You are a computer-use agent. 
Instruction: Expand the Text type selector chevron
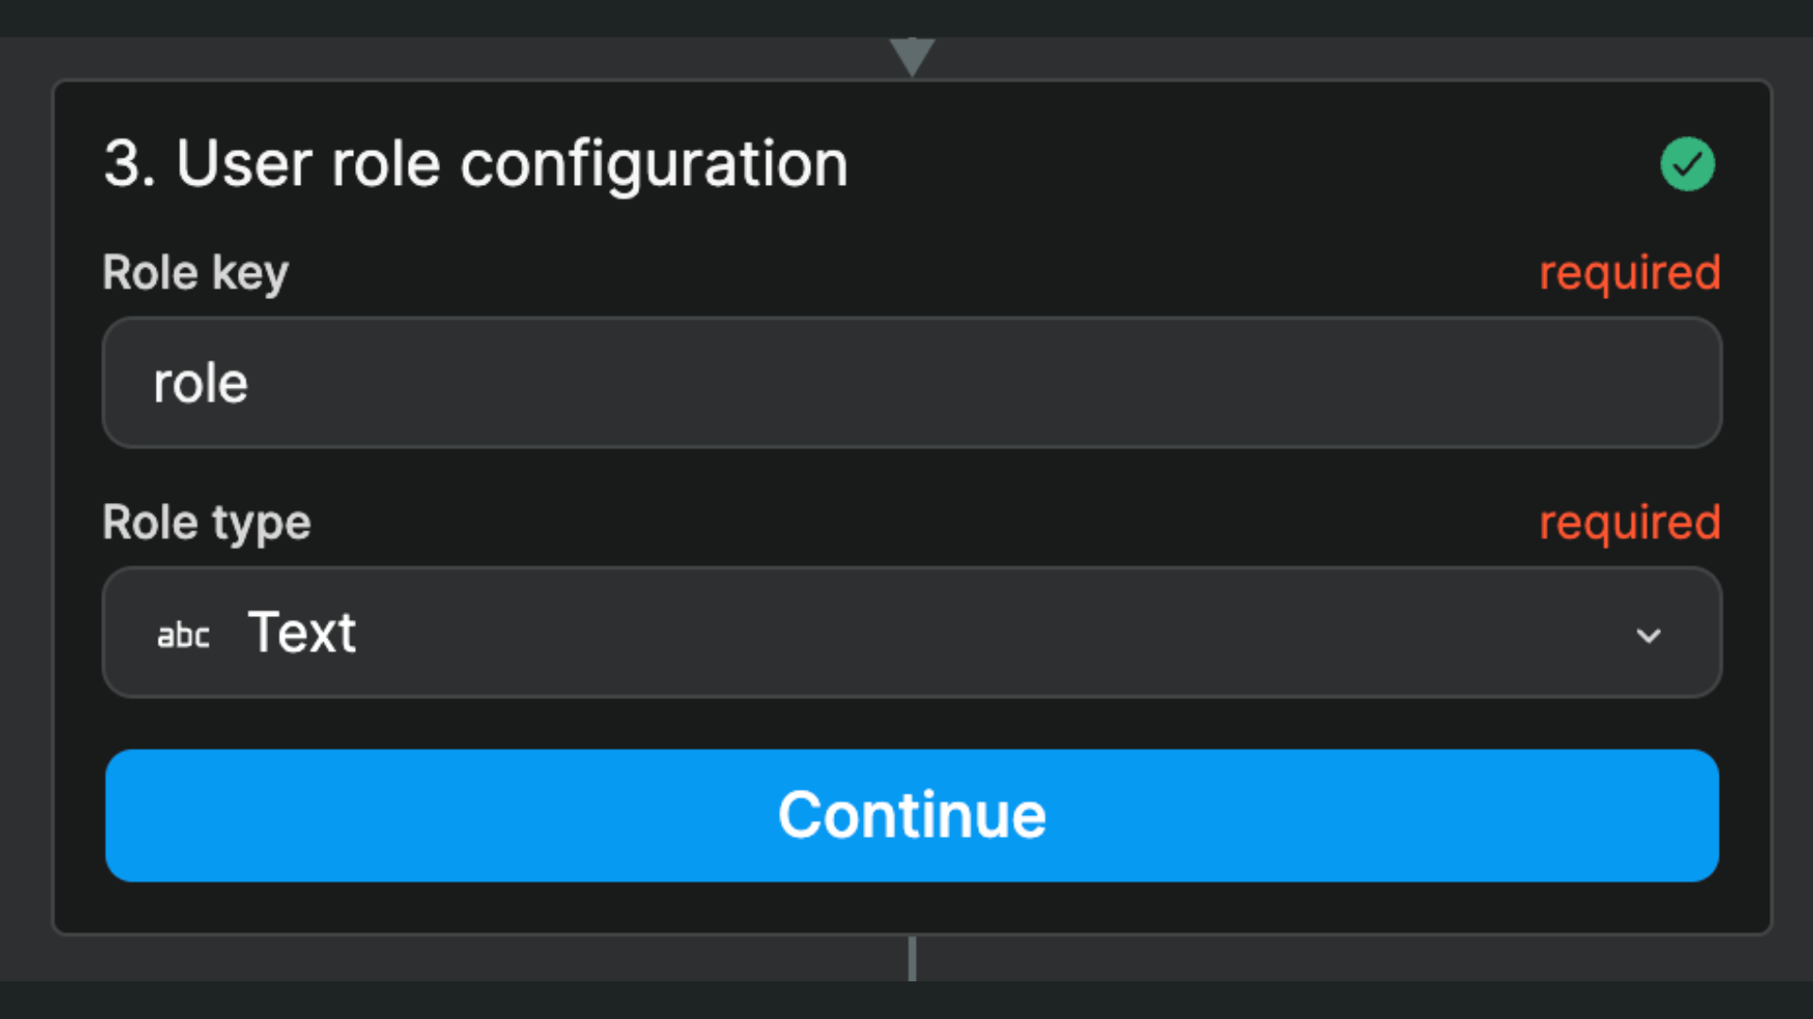point(1650,635)
